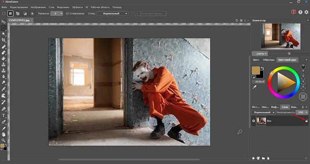This screenshot has width=310, height=164.
Task: Expand the color panel menu arrow
Action: 307,60
